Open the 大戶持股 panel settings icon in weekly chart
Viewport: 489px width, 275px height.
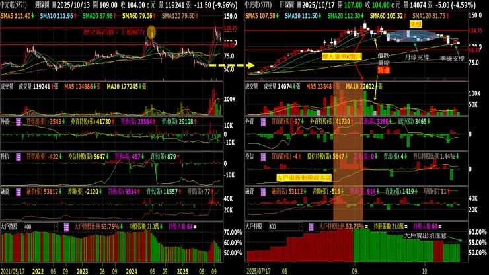pyautogui.click(x=66, y=227)
